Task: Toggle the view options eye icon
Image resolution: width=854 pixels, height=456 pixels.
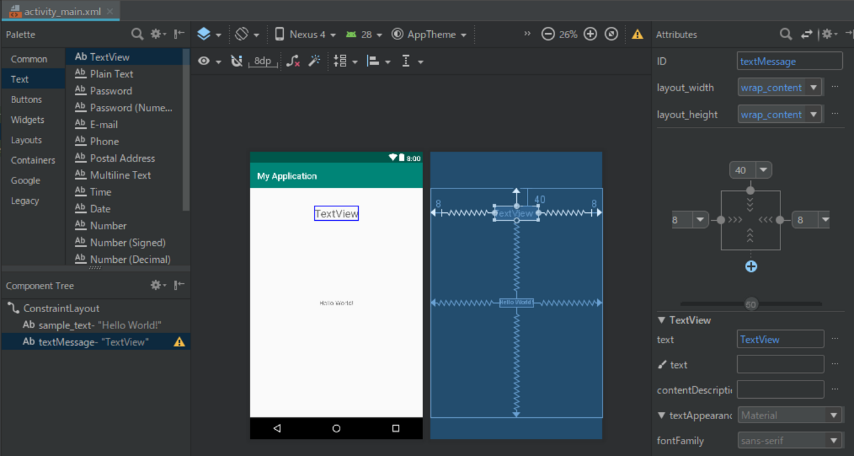Action: [204, 61]
